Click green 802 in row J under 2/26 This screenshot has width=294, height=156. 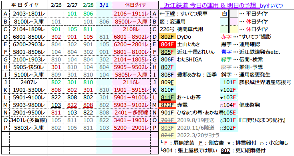[56, 82]
